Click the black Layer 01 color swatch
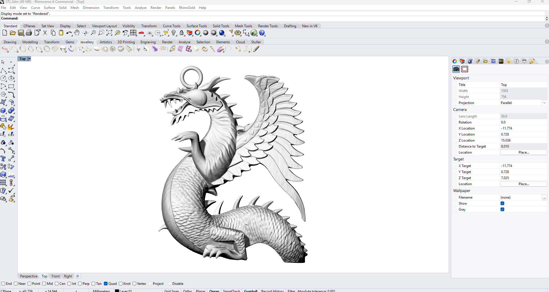This screenshot has width=549, height=292. [117, 291]
